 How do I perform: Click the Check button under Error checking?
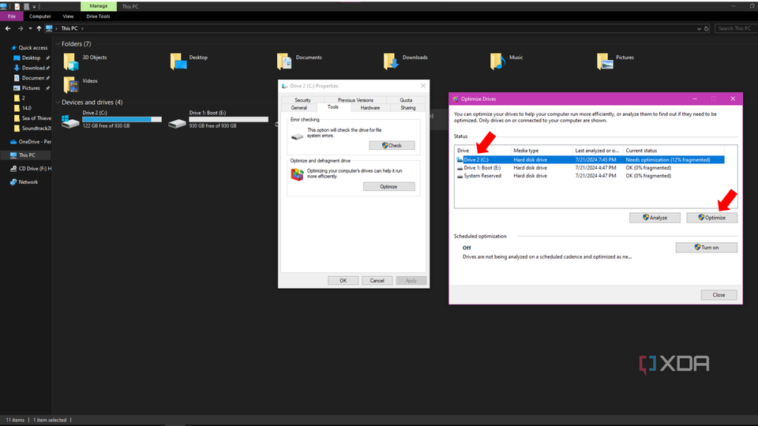(x=392, y=145)
